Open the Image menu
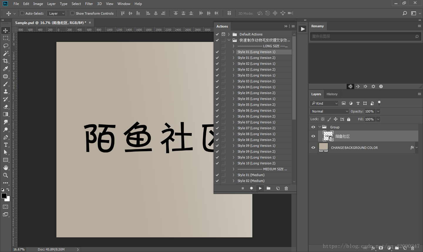 point(38,4)
